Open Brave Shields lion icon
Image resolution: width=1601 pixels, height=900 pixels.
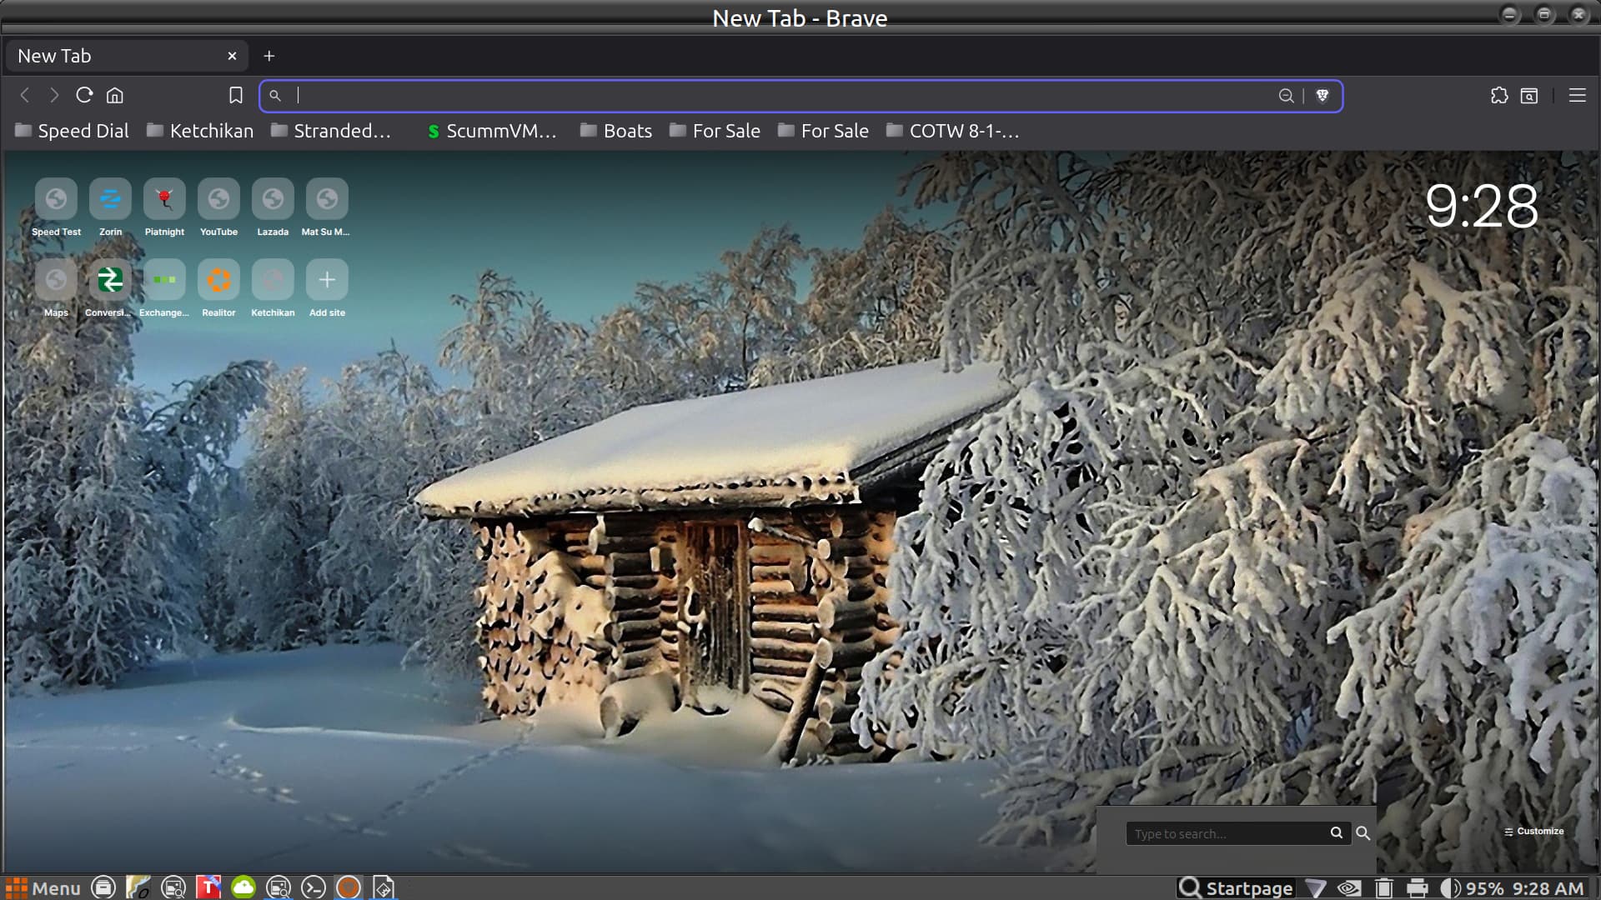(x=1322, y=95)
